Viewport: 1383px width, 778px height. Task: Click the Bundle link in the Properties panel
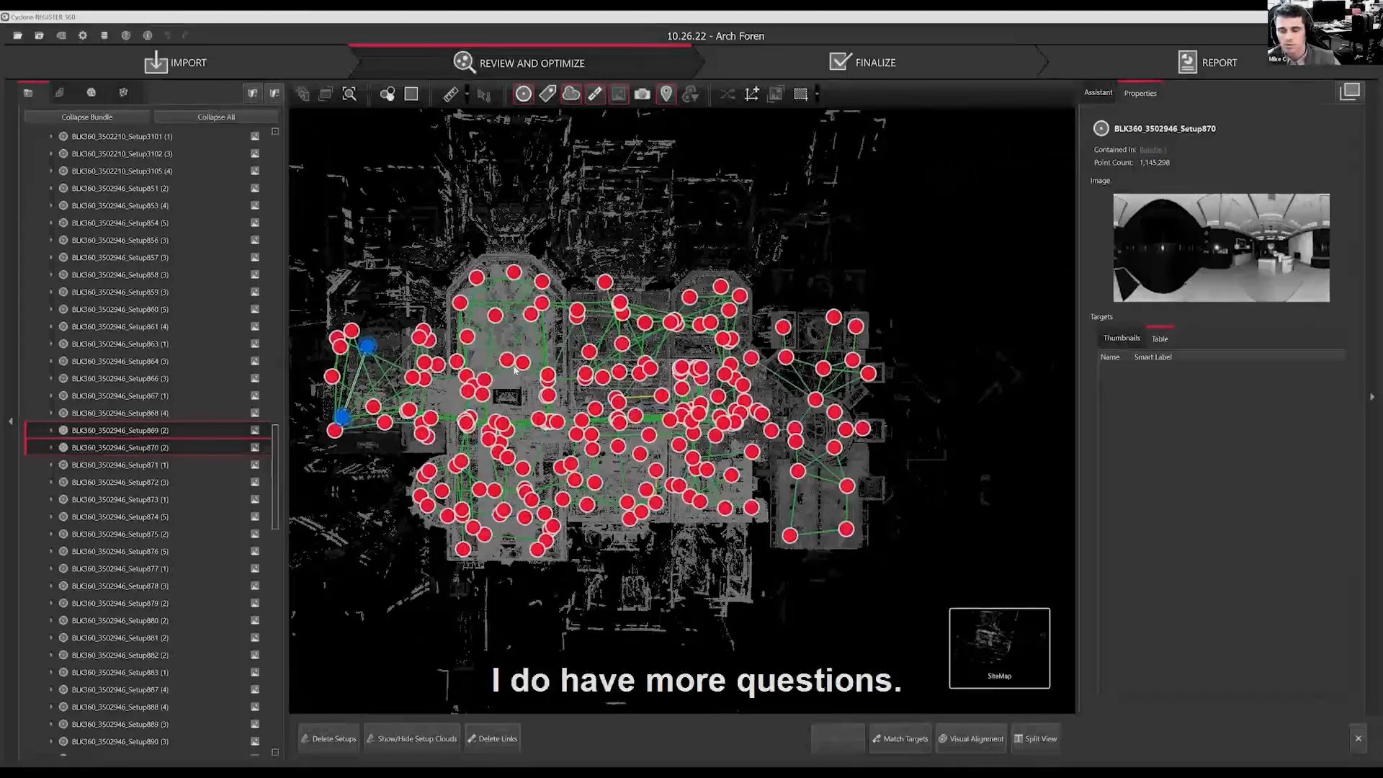coord(1152,150)
